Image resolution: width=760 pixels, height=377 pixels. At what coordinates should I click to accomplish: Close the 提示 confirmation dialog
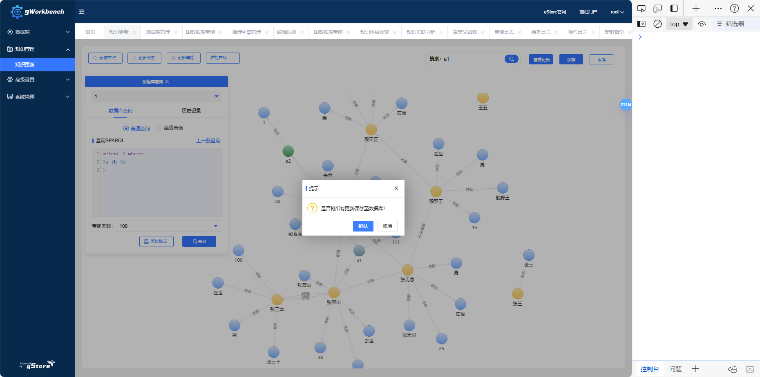pyautogui.click(x=396, y=188)
